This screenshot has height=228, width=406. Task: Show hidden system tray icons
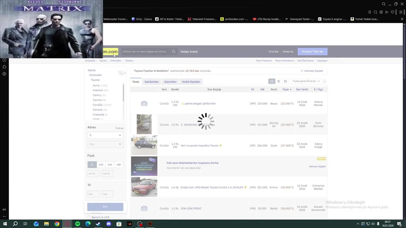358,224
